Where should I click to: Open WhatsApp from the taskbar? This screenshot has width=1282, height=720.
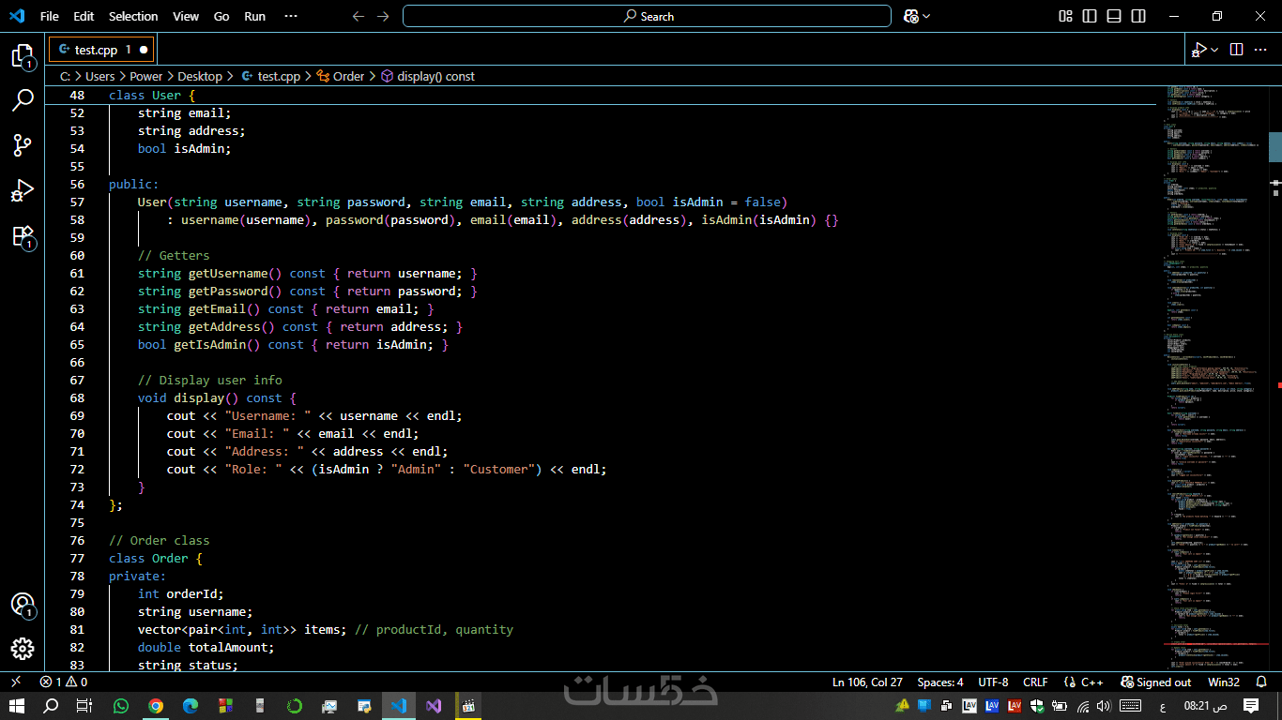(121, 706)
